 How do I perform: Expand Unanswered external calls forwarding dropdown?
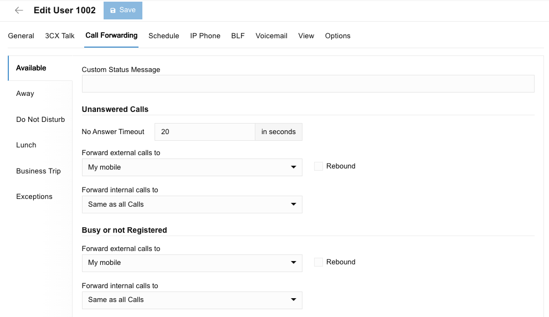pyautogui.click(x=192, y=167)
